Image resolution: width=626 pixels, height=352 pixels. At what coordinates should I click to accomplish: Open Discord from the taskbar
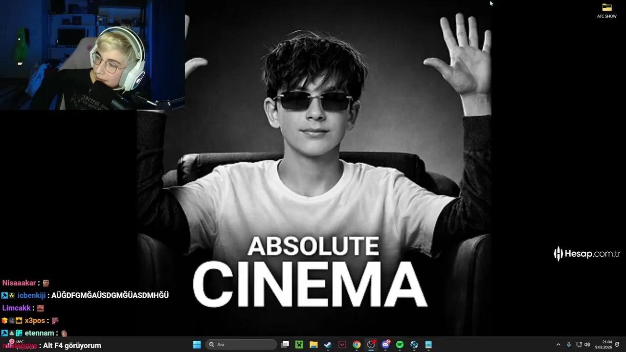click(385, 345)
